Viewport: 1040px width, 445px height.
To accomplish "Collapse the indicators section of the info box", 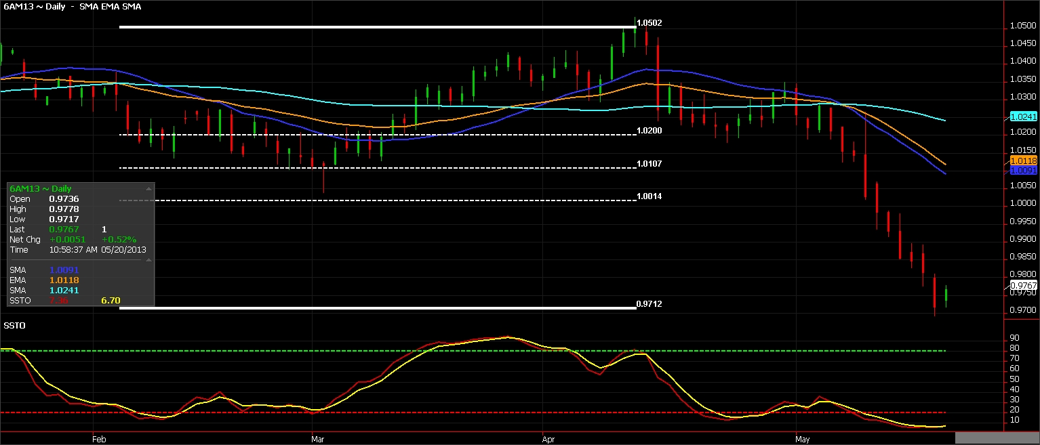I will (148, 260).
